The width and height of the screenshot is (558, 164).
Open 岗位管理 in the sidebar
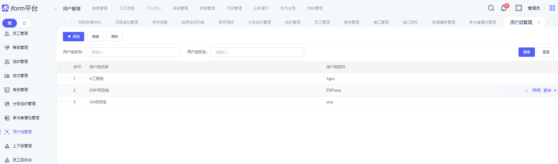coord(20,76)
